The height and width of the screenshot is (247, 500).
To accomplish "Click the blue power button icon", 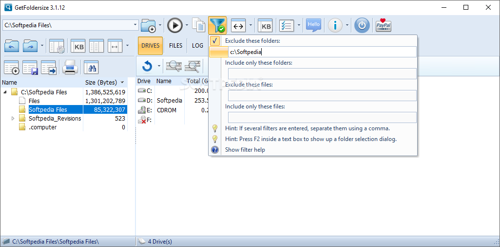I will tap(362, 25).
